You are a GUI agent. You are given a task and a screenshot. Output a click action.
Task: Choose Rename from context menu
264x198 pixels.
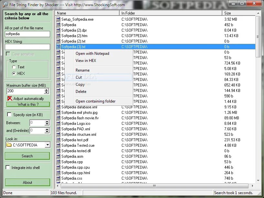pyautogui.click(x=99, y=70)
